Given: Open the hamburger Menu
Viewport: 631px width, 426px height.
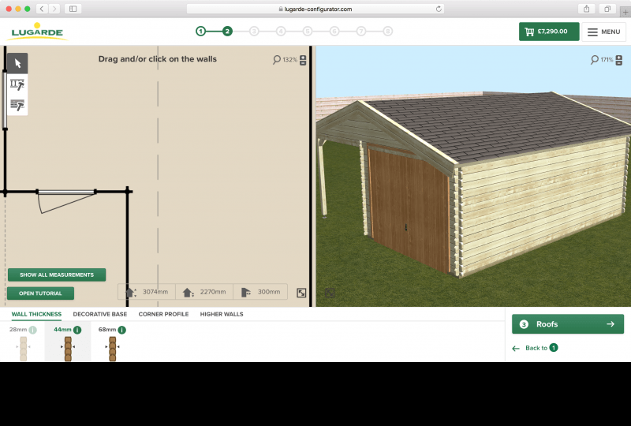Looking at the screenshot, I should click(x=603, y=32).
